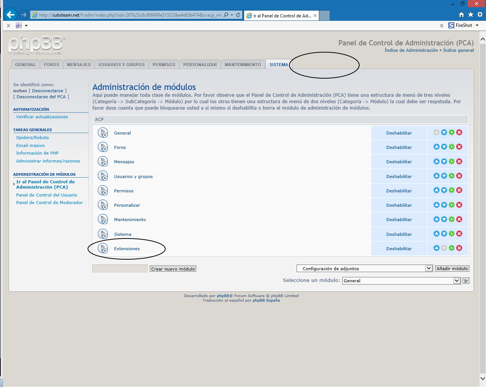Open the Personalizar module gear settings
This screenshot has height=387, width=486.
tap(452, 205)
